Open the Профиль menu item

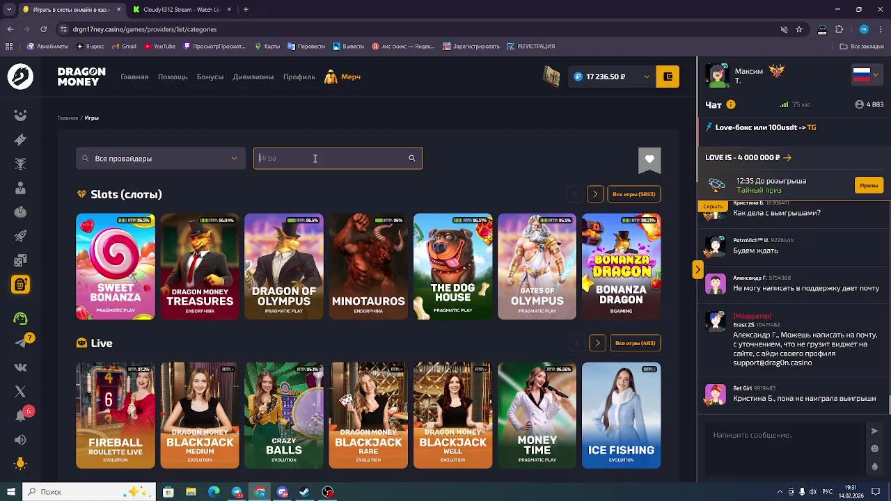pos(299,77)
